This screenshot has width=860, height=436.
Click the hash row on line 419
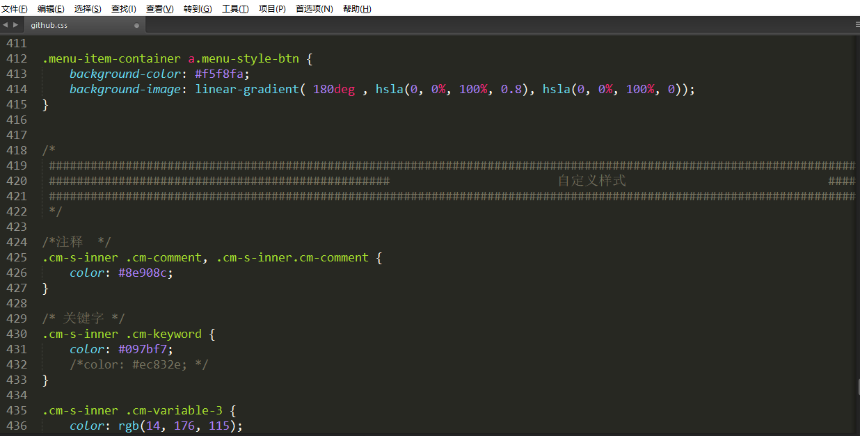click(452, 165)
